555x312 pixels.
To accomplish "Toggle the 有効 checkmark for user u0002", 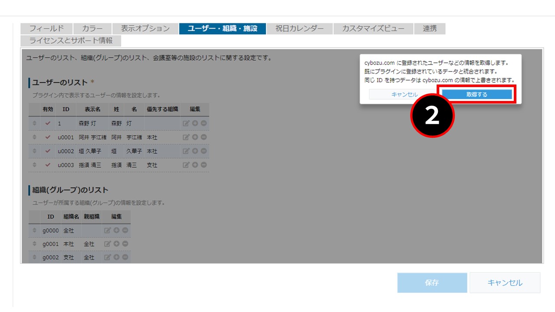I will point(48,151).
